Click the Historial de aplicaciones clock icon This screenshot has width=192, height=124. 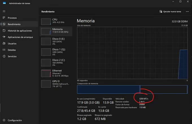[4, 31]
